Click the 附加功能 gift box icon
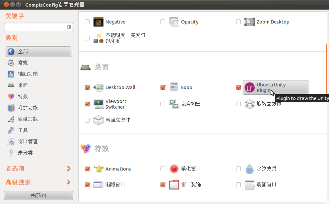Image resolution: width=329 pixels, height=204 pixels. point(11,108)
